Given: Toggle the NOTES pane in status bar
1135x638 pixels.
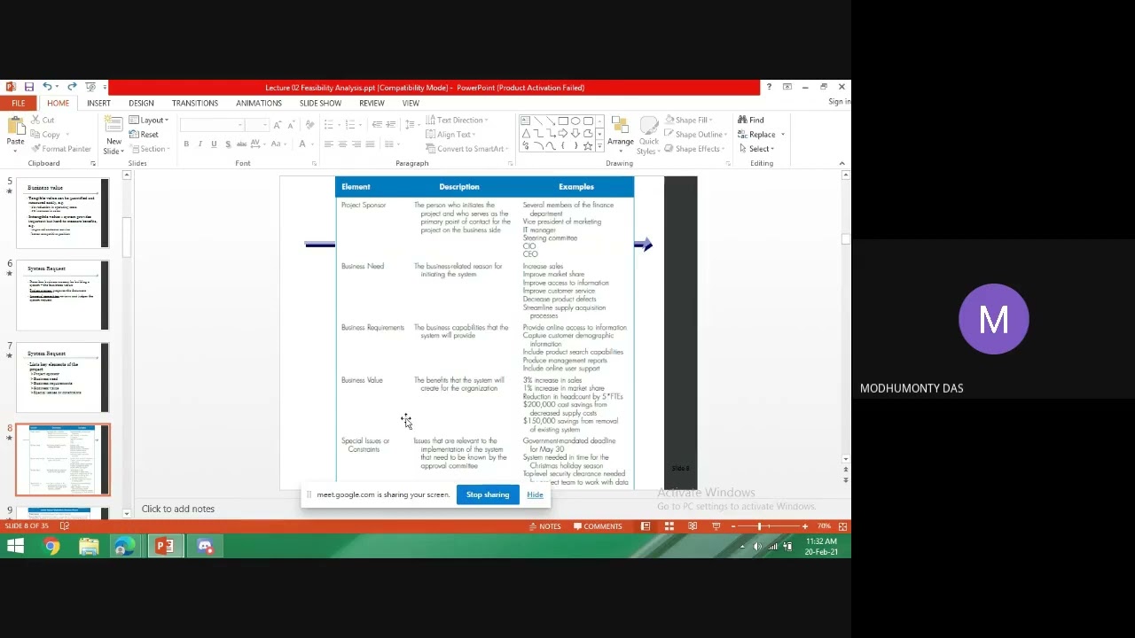Looking at the screenshot, I should pyautogui.click(x=544, y=526).
